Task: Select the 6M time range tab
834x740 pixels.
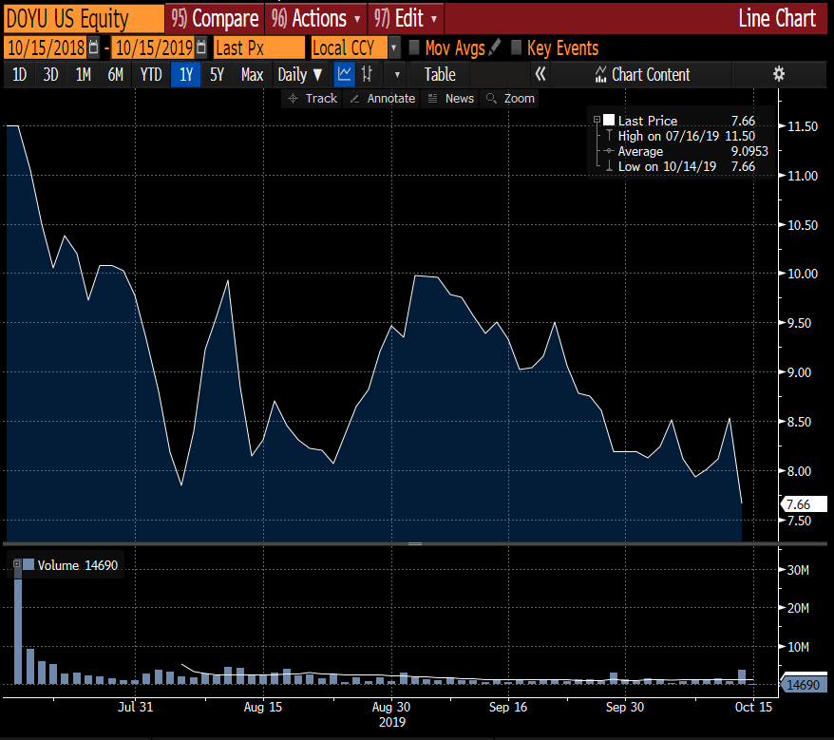Action: (116, 74)
